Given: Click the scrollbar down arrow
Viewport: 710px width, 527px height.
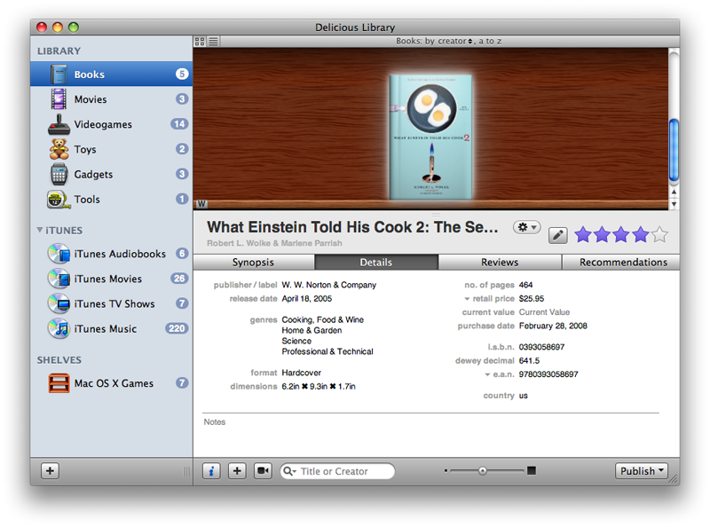Looking at the screenshot, I should (674, 204).
